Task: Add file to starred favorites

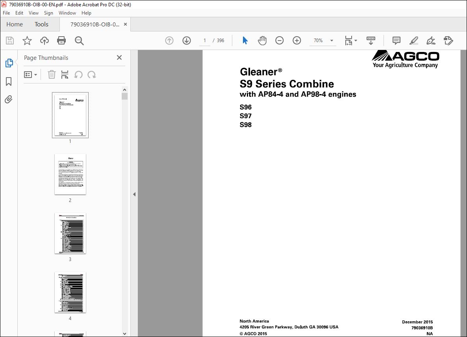Action: point(27,41)
